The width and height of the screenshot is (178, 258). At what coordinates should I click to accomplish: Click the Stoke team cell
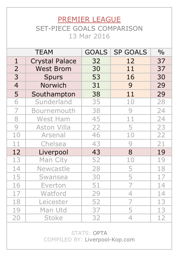(x=54, y=218)
